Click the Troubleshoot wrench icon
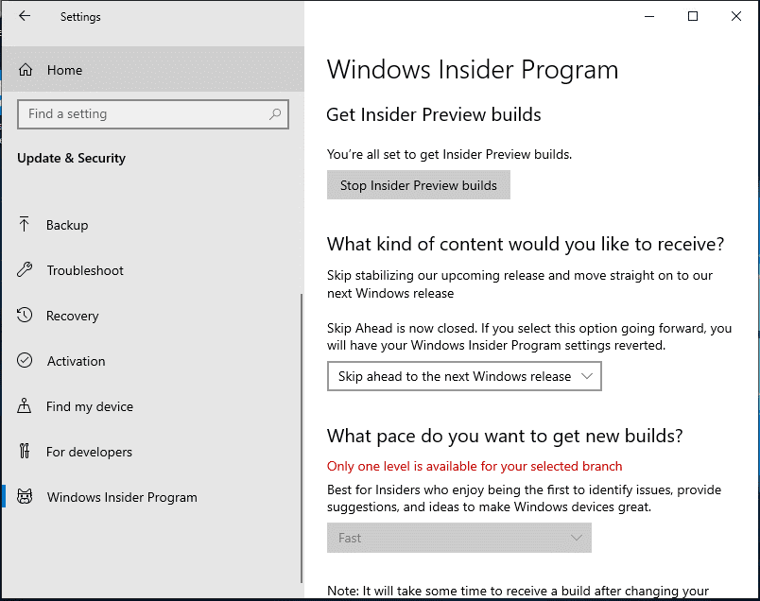 pyautogui.click(x=25, y=270)
